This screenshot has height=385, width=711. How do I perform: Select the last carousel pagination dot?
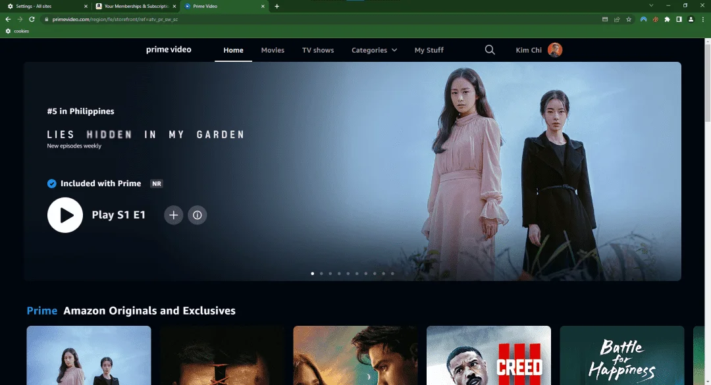click(x=392, y=273)
